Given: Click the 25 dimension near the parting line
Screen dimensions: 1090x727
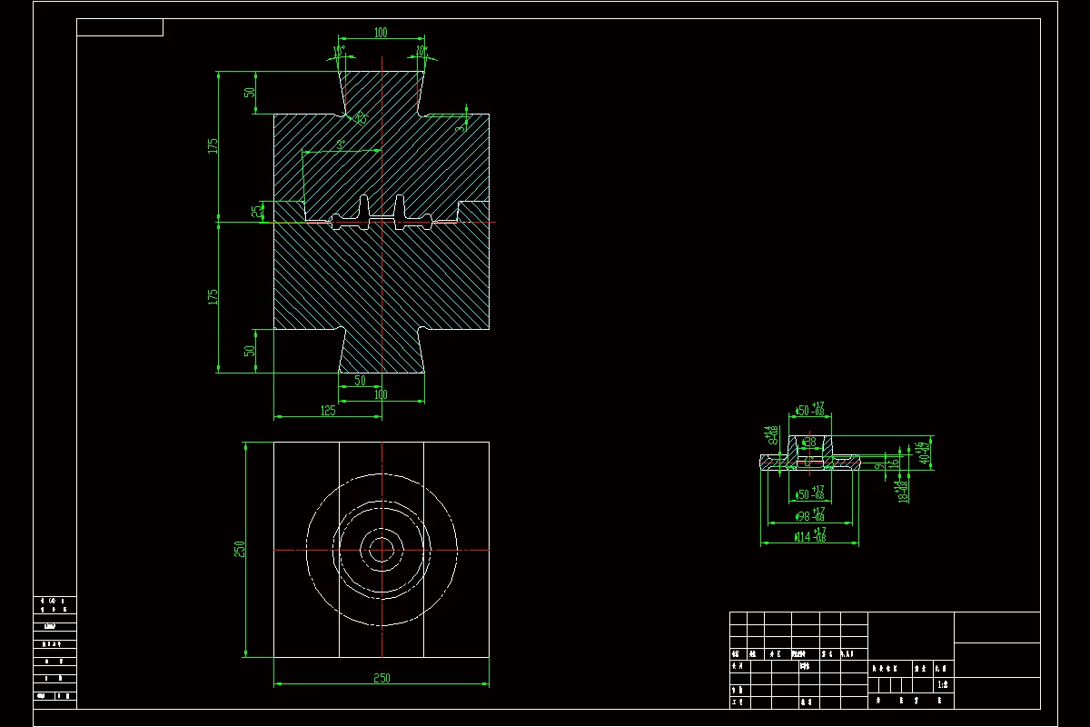Looking at the screenshot, I should tap(255, 212).
